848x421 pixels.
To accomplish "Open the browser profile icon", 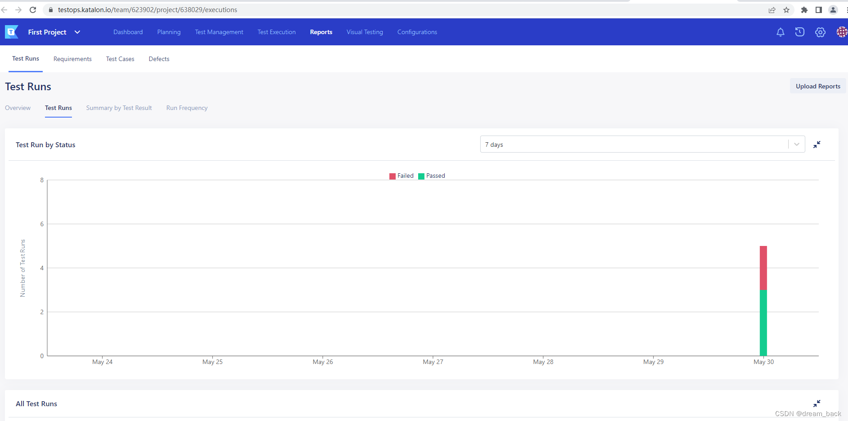I will point(833,10).
